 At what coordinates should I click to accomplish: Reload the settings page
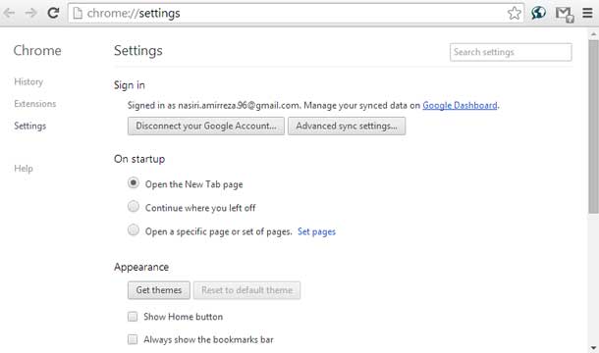tap(53, 13)
